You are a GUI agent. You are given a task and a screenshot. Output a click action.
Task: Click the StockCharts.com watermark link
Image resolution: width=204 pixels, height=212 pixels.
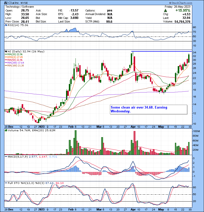click(x=181, y=3)
